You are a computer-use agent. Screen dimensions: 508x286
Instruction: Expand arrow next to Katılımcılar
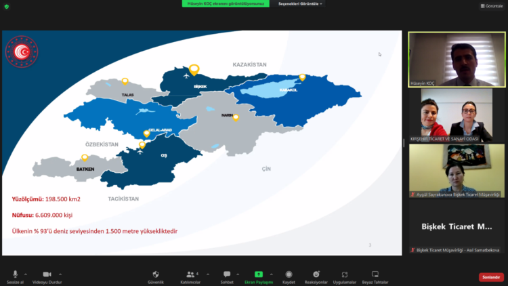208,274
